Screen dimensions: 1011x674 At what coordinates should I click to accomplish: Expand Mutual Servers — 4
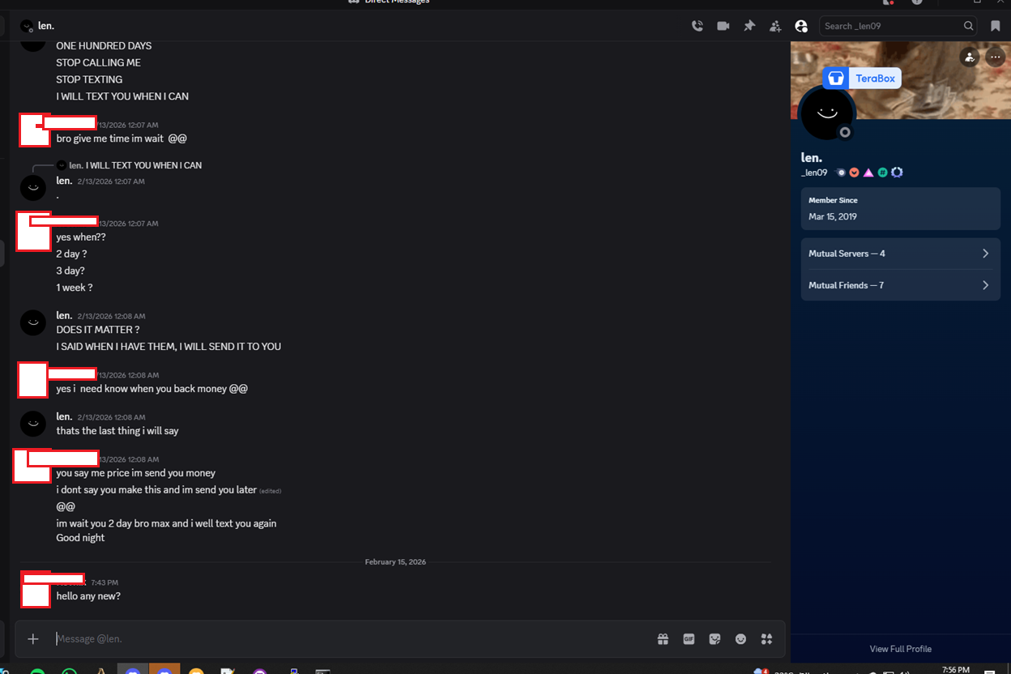tap(900, 253)
